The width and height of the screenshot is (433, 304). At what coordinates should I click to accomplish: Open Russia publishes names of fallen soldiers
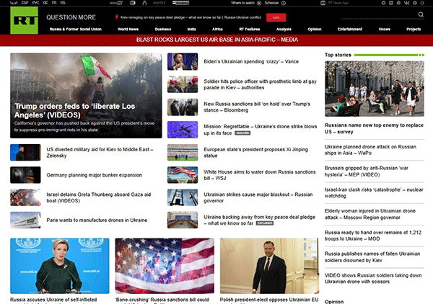point(372,257)
